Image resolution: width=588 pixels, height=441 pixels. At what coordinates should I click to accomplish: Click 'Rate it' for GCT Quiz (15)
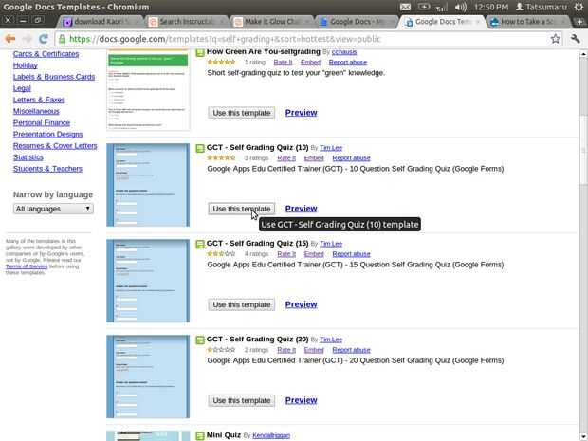(x=286, y=254)
